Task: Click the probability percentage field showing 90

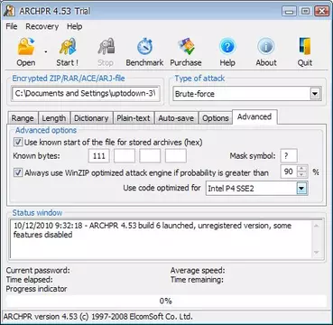Action: pyautogui.click(x=289, y=172)
